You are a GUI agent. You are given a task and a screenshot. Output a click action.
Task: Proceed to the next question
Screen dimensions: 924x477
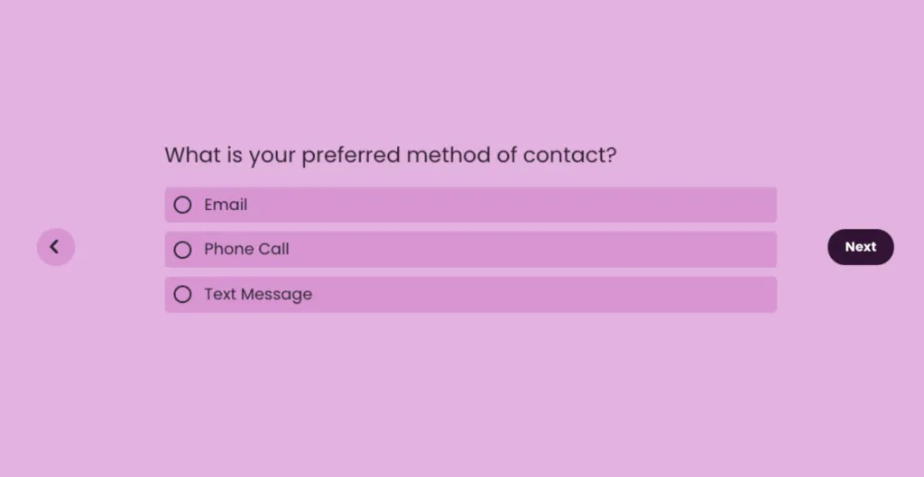pos(860,247)
